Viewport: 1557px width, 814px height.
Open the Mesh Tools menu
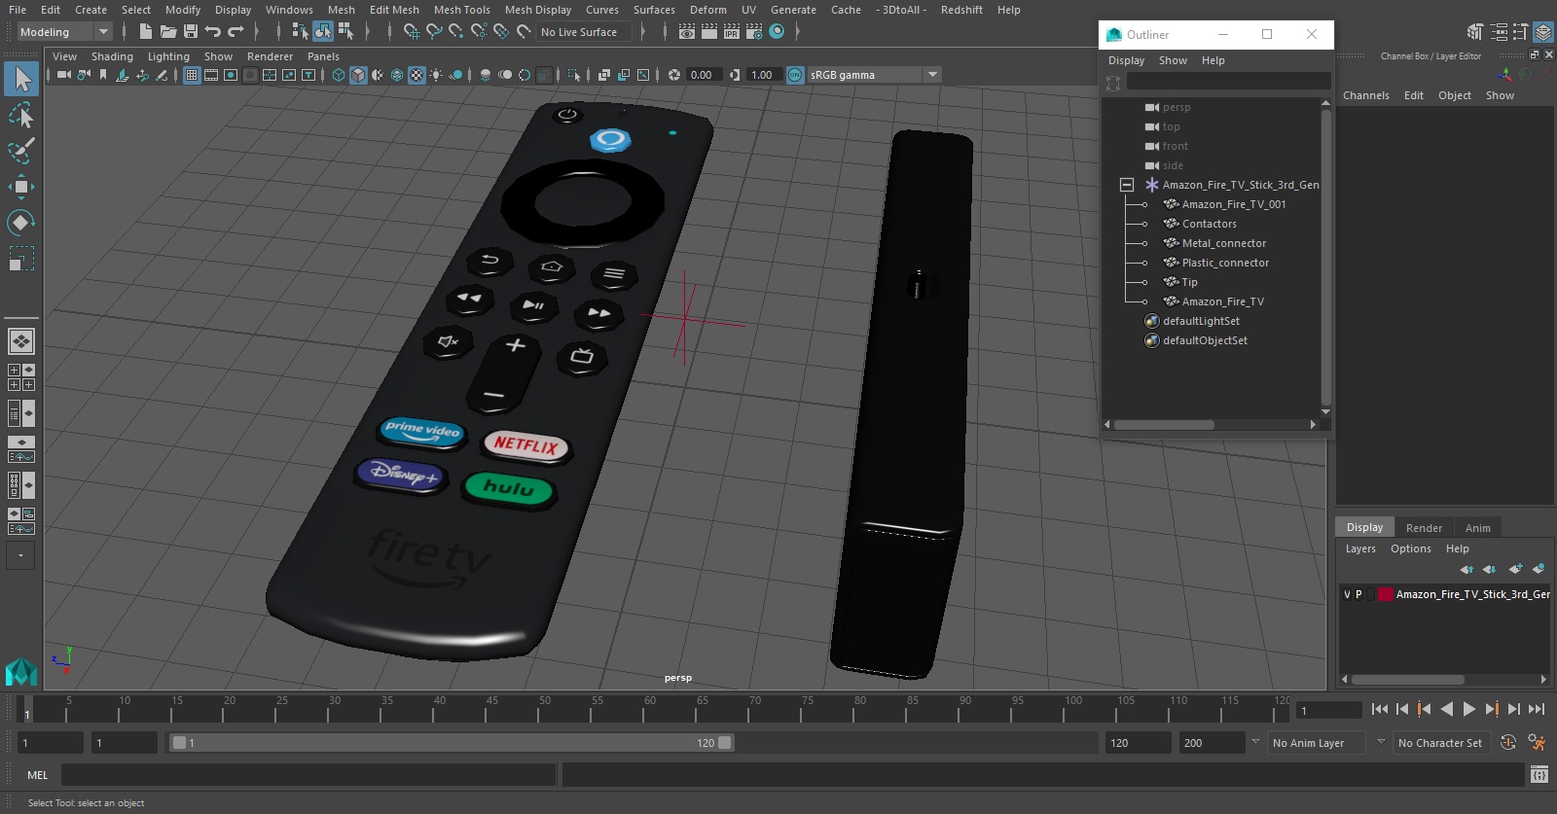coord(461,10)
